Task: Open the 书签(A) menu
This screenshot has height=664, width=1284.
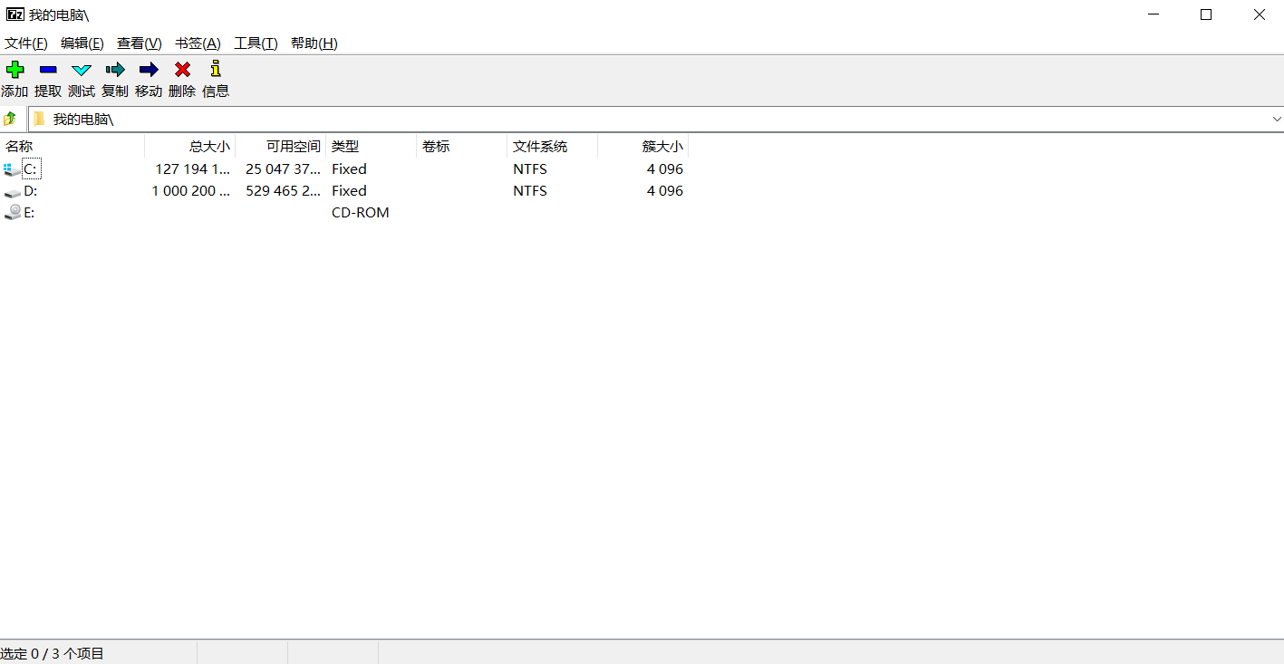Action: coord(198,43)
